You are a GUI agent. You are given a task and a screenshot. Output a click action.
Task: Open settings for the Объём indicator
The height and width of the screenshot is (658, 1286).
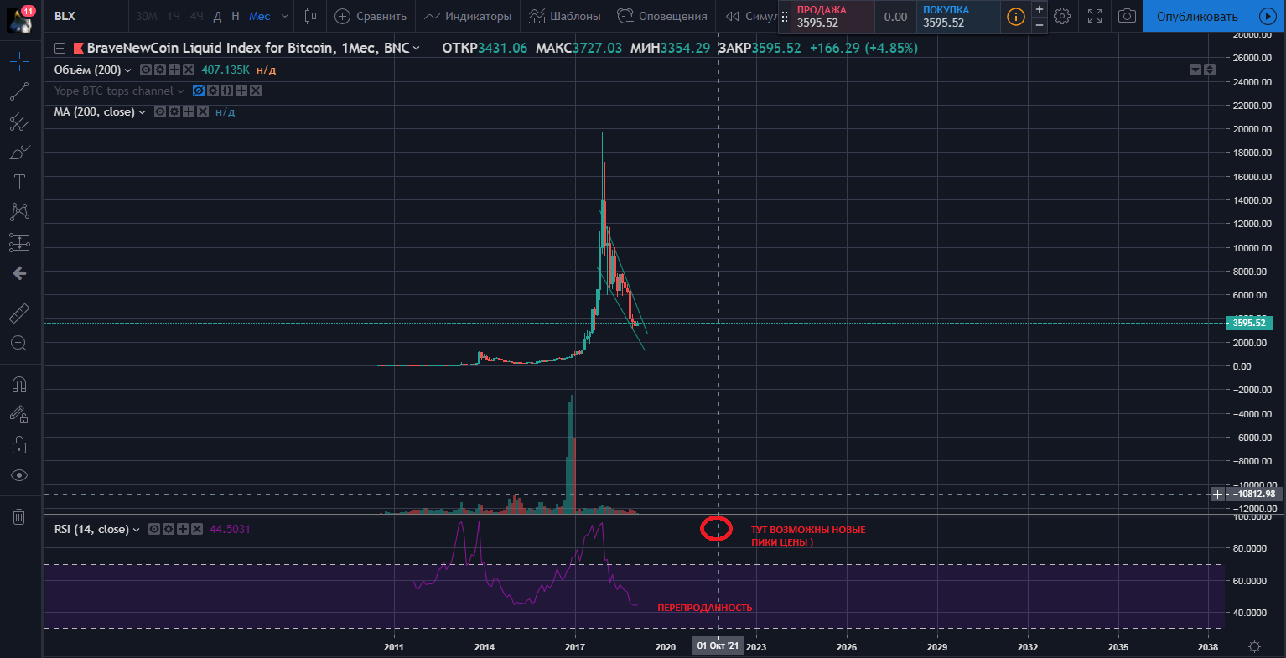coord(160,70)
